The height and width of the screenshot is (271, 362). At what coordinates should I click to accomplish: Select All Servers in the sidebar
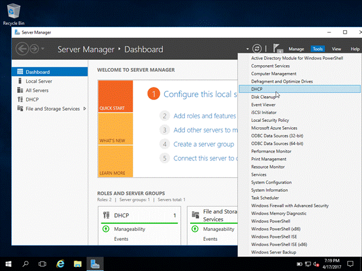tap(37, 90)
